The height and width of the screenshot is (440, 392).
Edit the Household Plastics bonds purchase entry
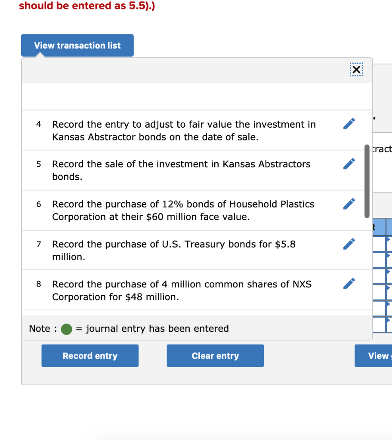tap(349, 204)
